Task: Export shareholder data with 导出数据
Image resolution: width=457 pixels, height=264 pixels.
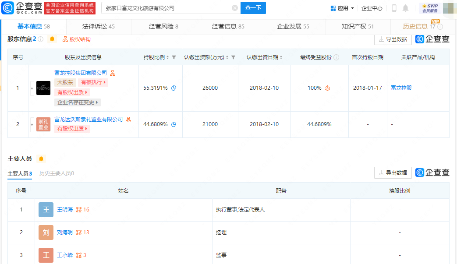Action: [393, 39]
